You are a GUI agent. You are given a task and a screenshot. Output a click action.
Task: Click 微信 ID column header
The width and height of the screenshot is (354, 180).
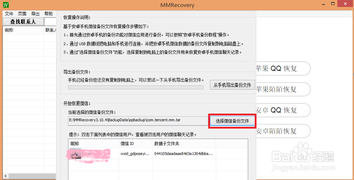[136, 144]
